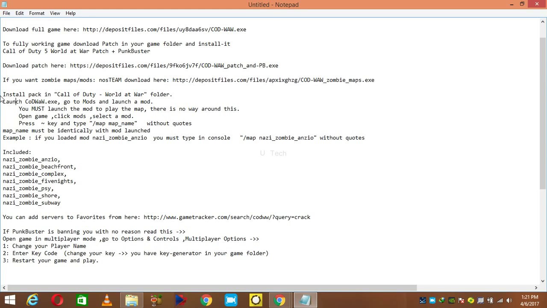Click the dark blue dotted tray icon
547x308 pixels.
click(423, 300)
